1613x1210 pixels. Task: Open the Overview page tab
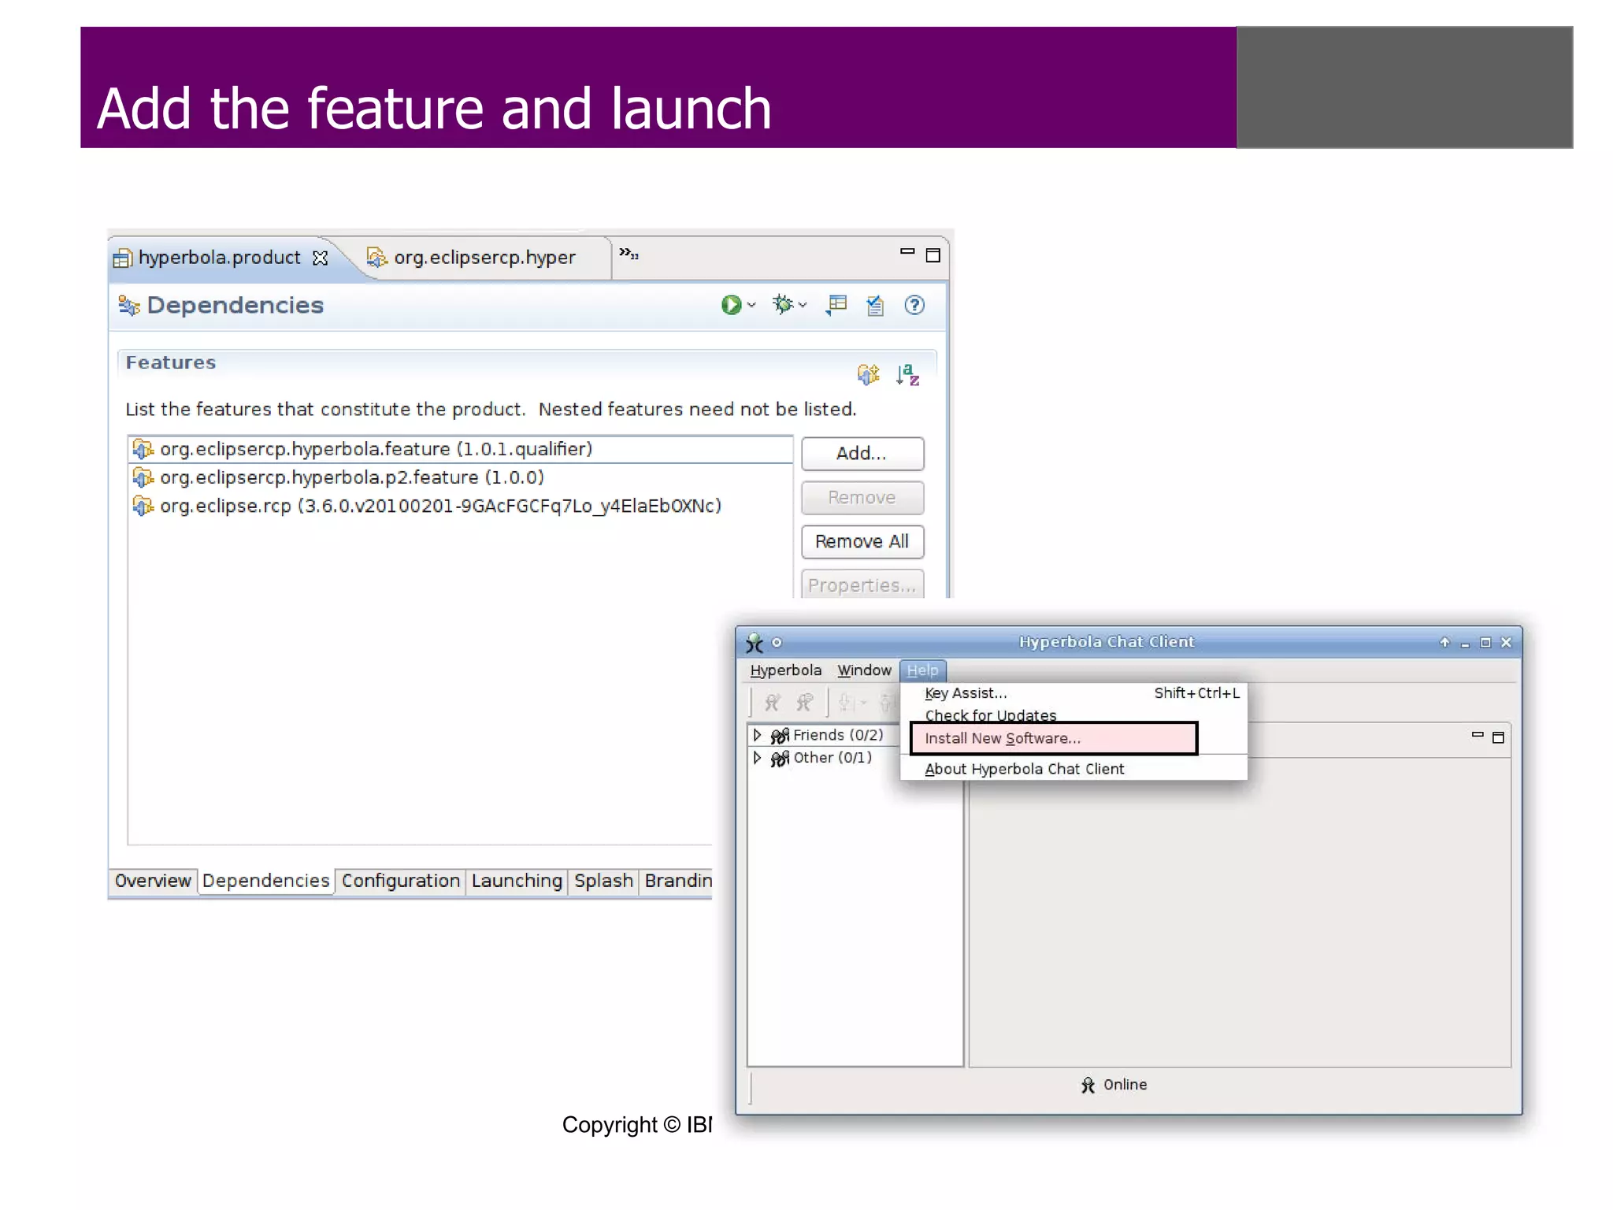point(153,881)
